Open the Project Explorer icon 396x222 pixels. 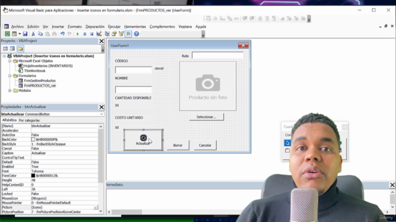pyautogui.click(x=107, y=34)
